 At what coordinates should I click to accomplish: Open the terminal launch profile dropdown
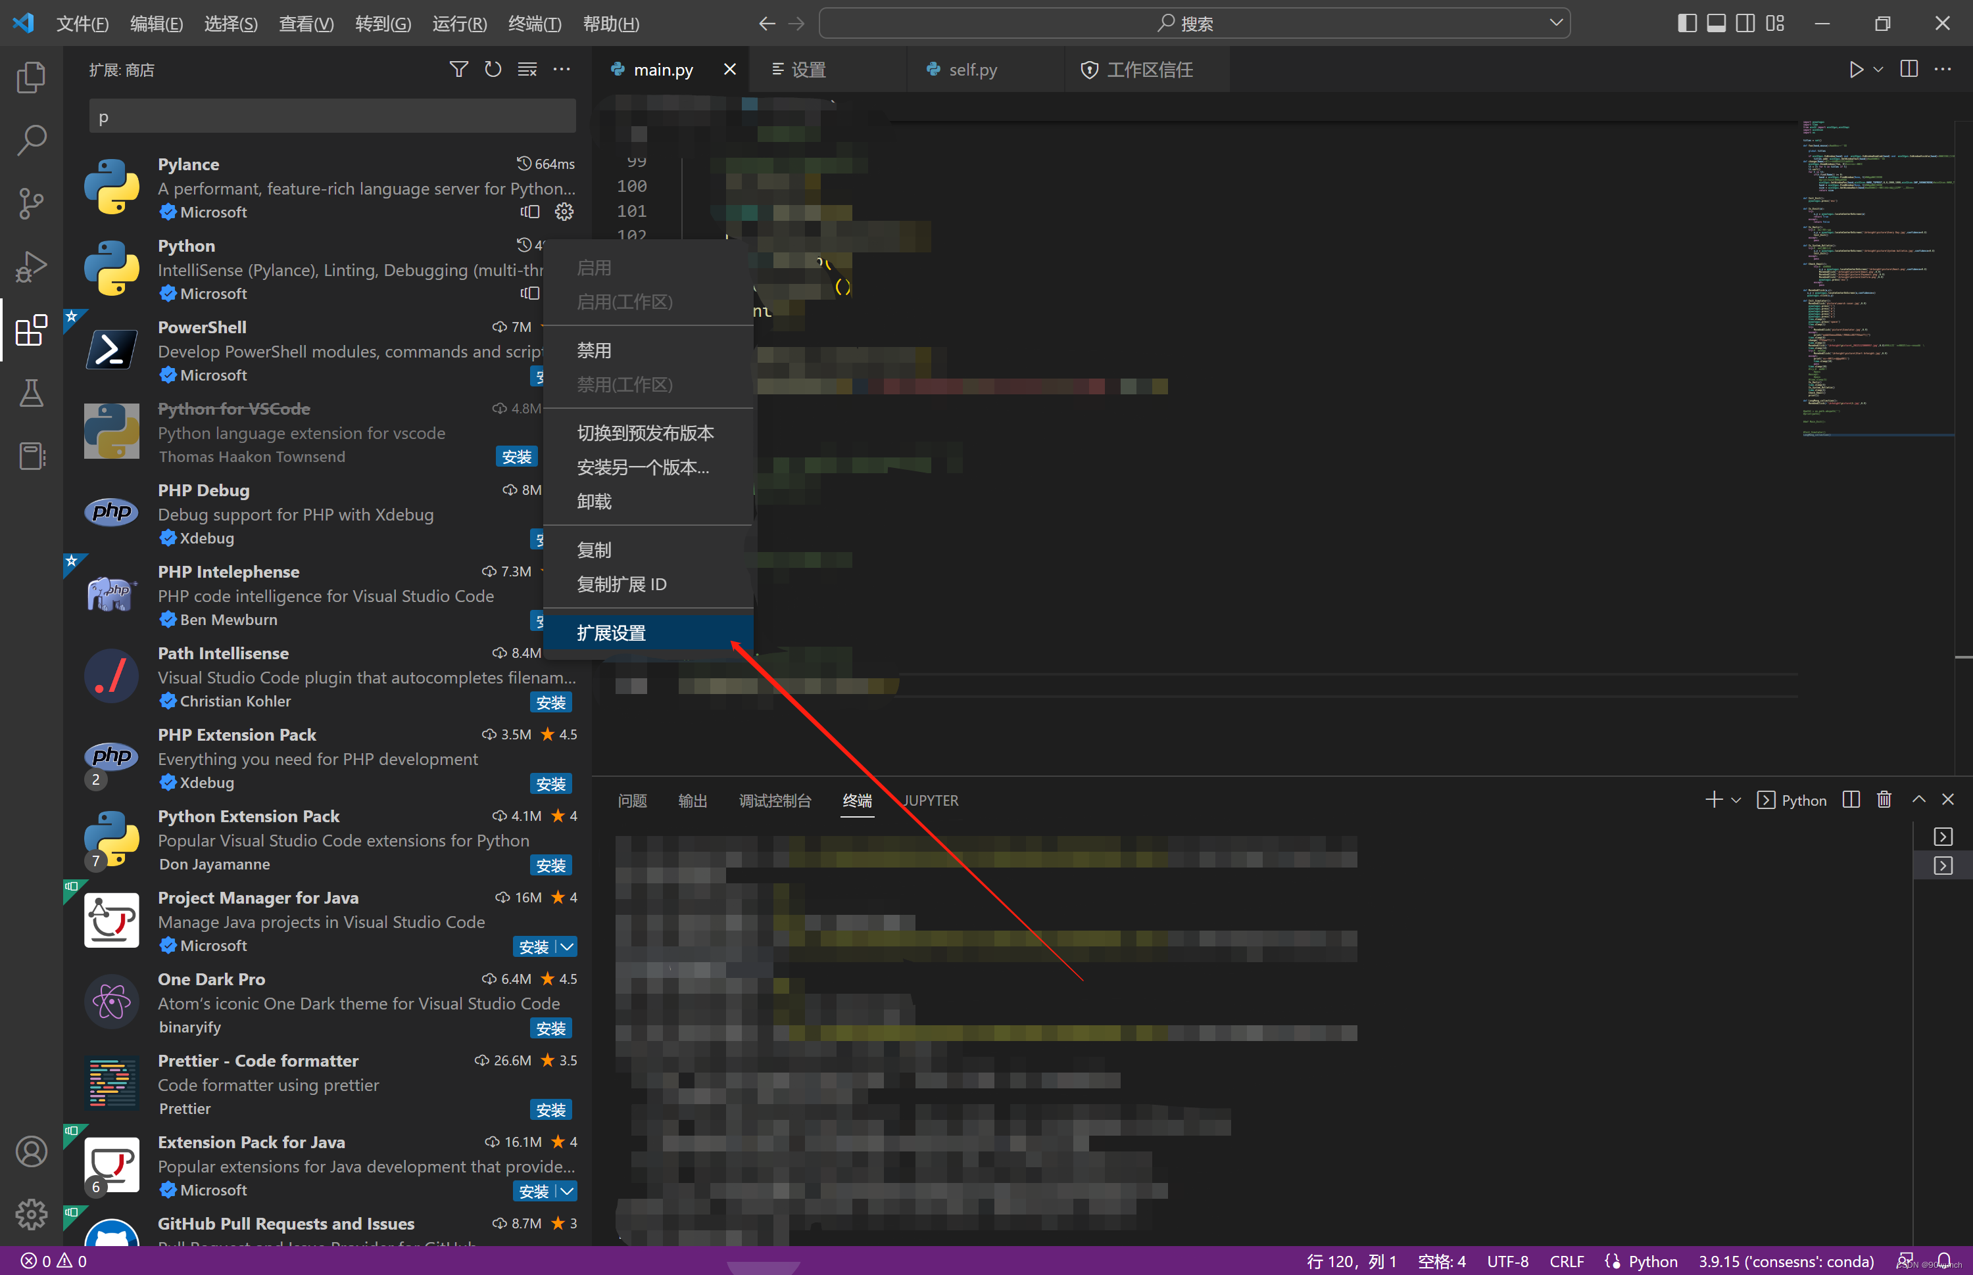point(1737,800)
